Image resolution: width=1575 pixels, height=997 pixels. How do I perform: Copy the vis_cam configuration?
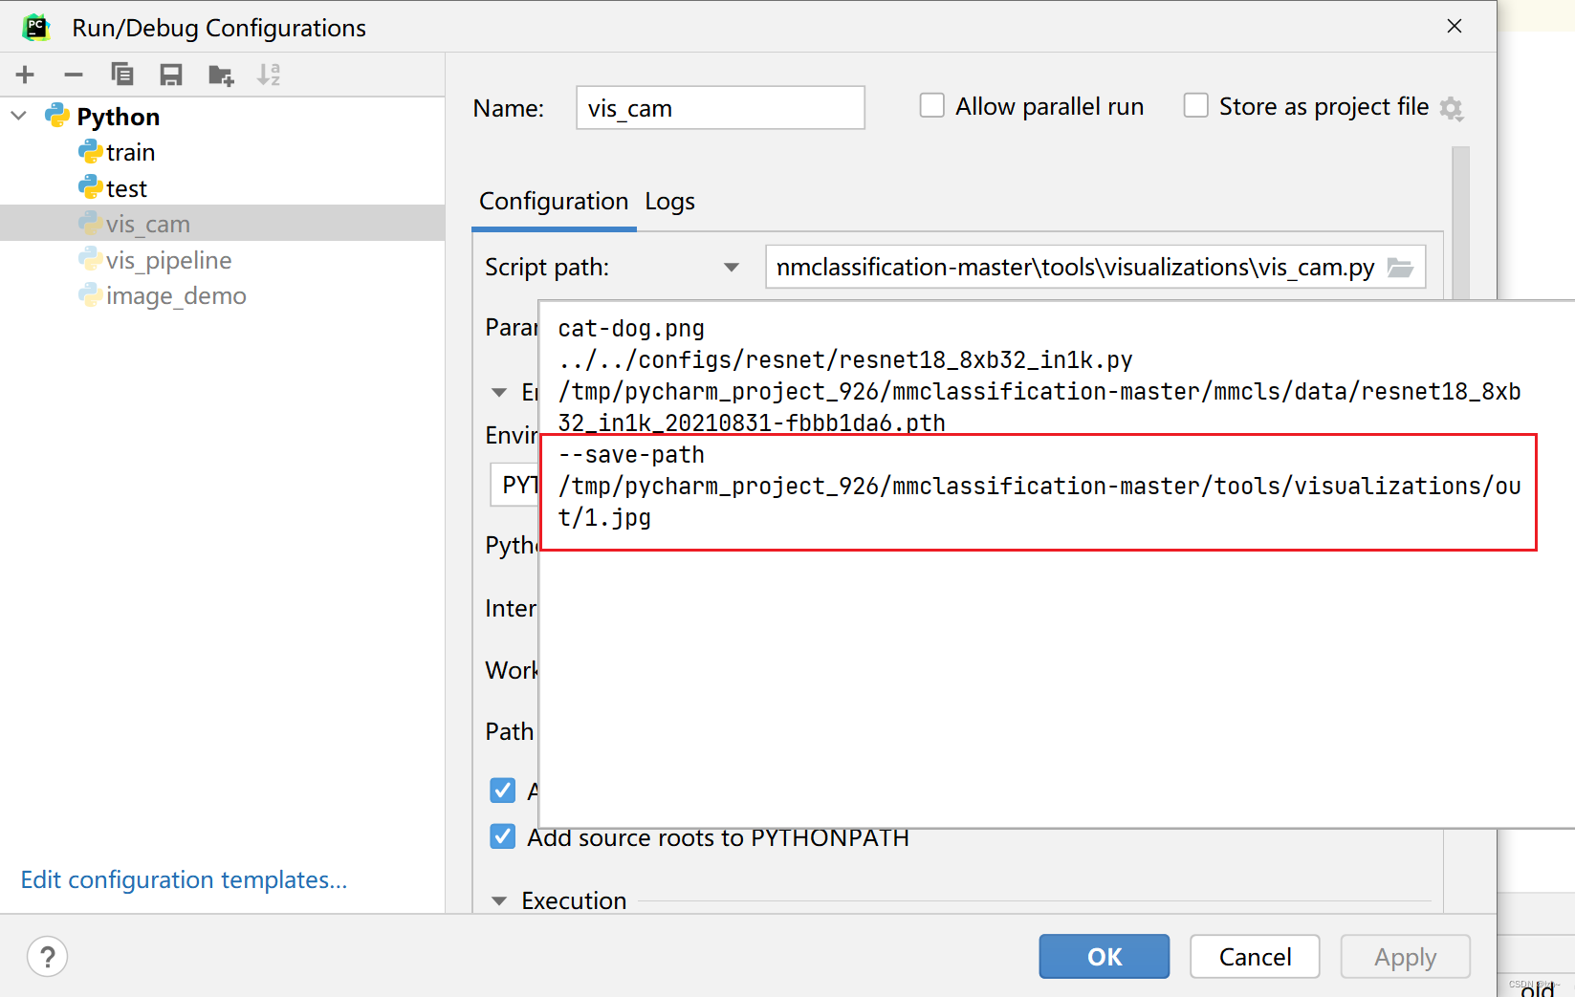122,74
